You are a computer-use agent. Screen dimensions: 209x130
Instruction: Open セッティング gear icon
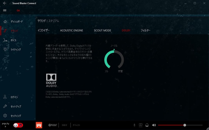click(x=5, y=115)
